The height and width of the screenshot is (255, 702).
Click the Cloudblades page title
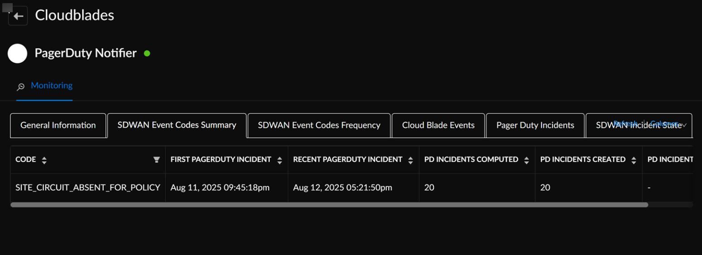coord(75,15)
